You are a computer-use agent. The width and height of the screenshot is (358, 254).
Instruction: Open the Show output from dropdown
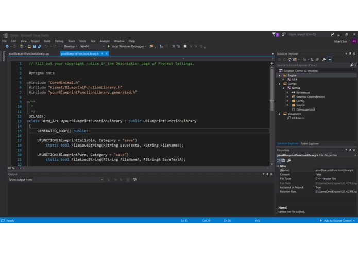coord(69,180)
